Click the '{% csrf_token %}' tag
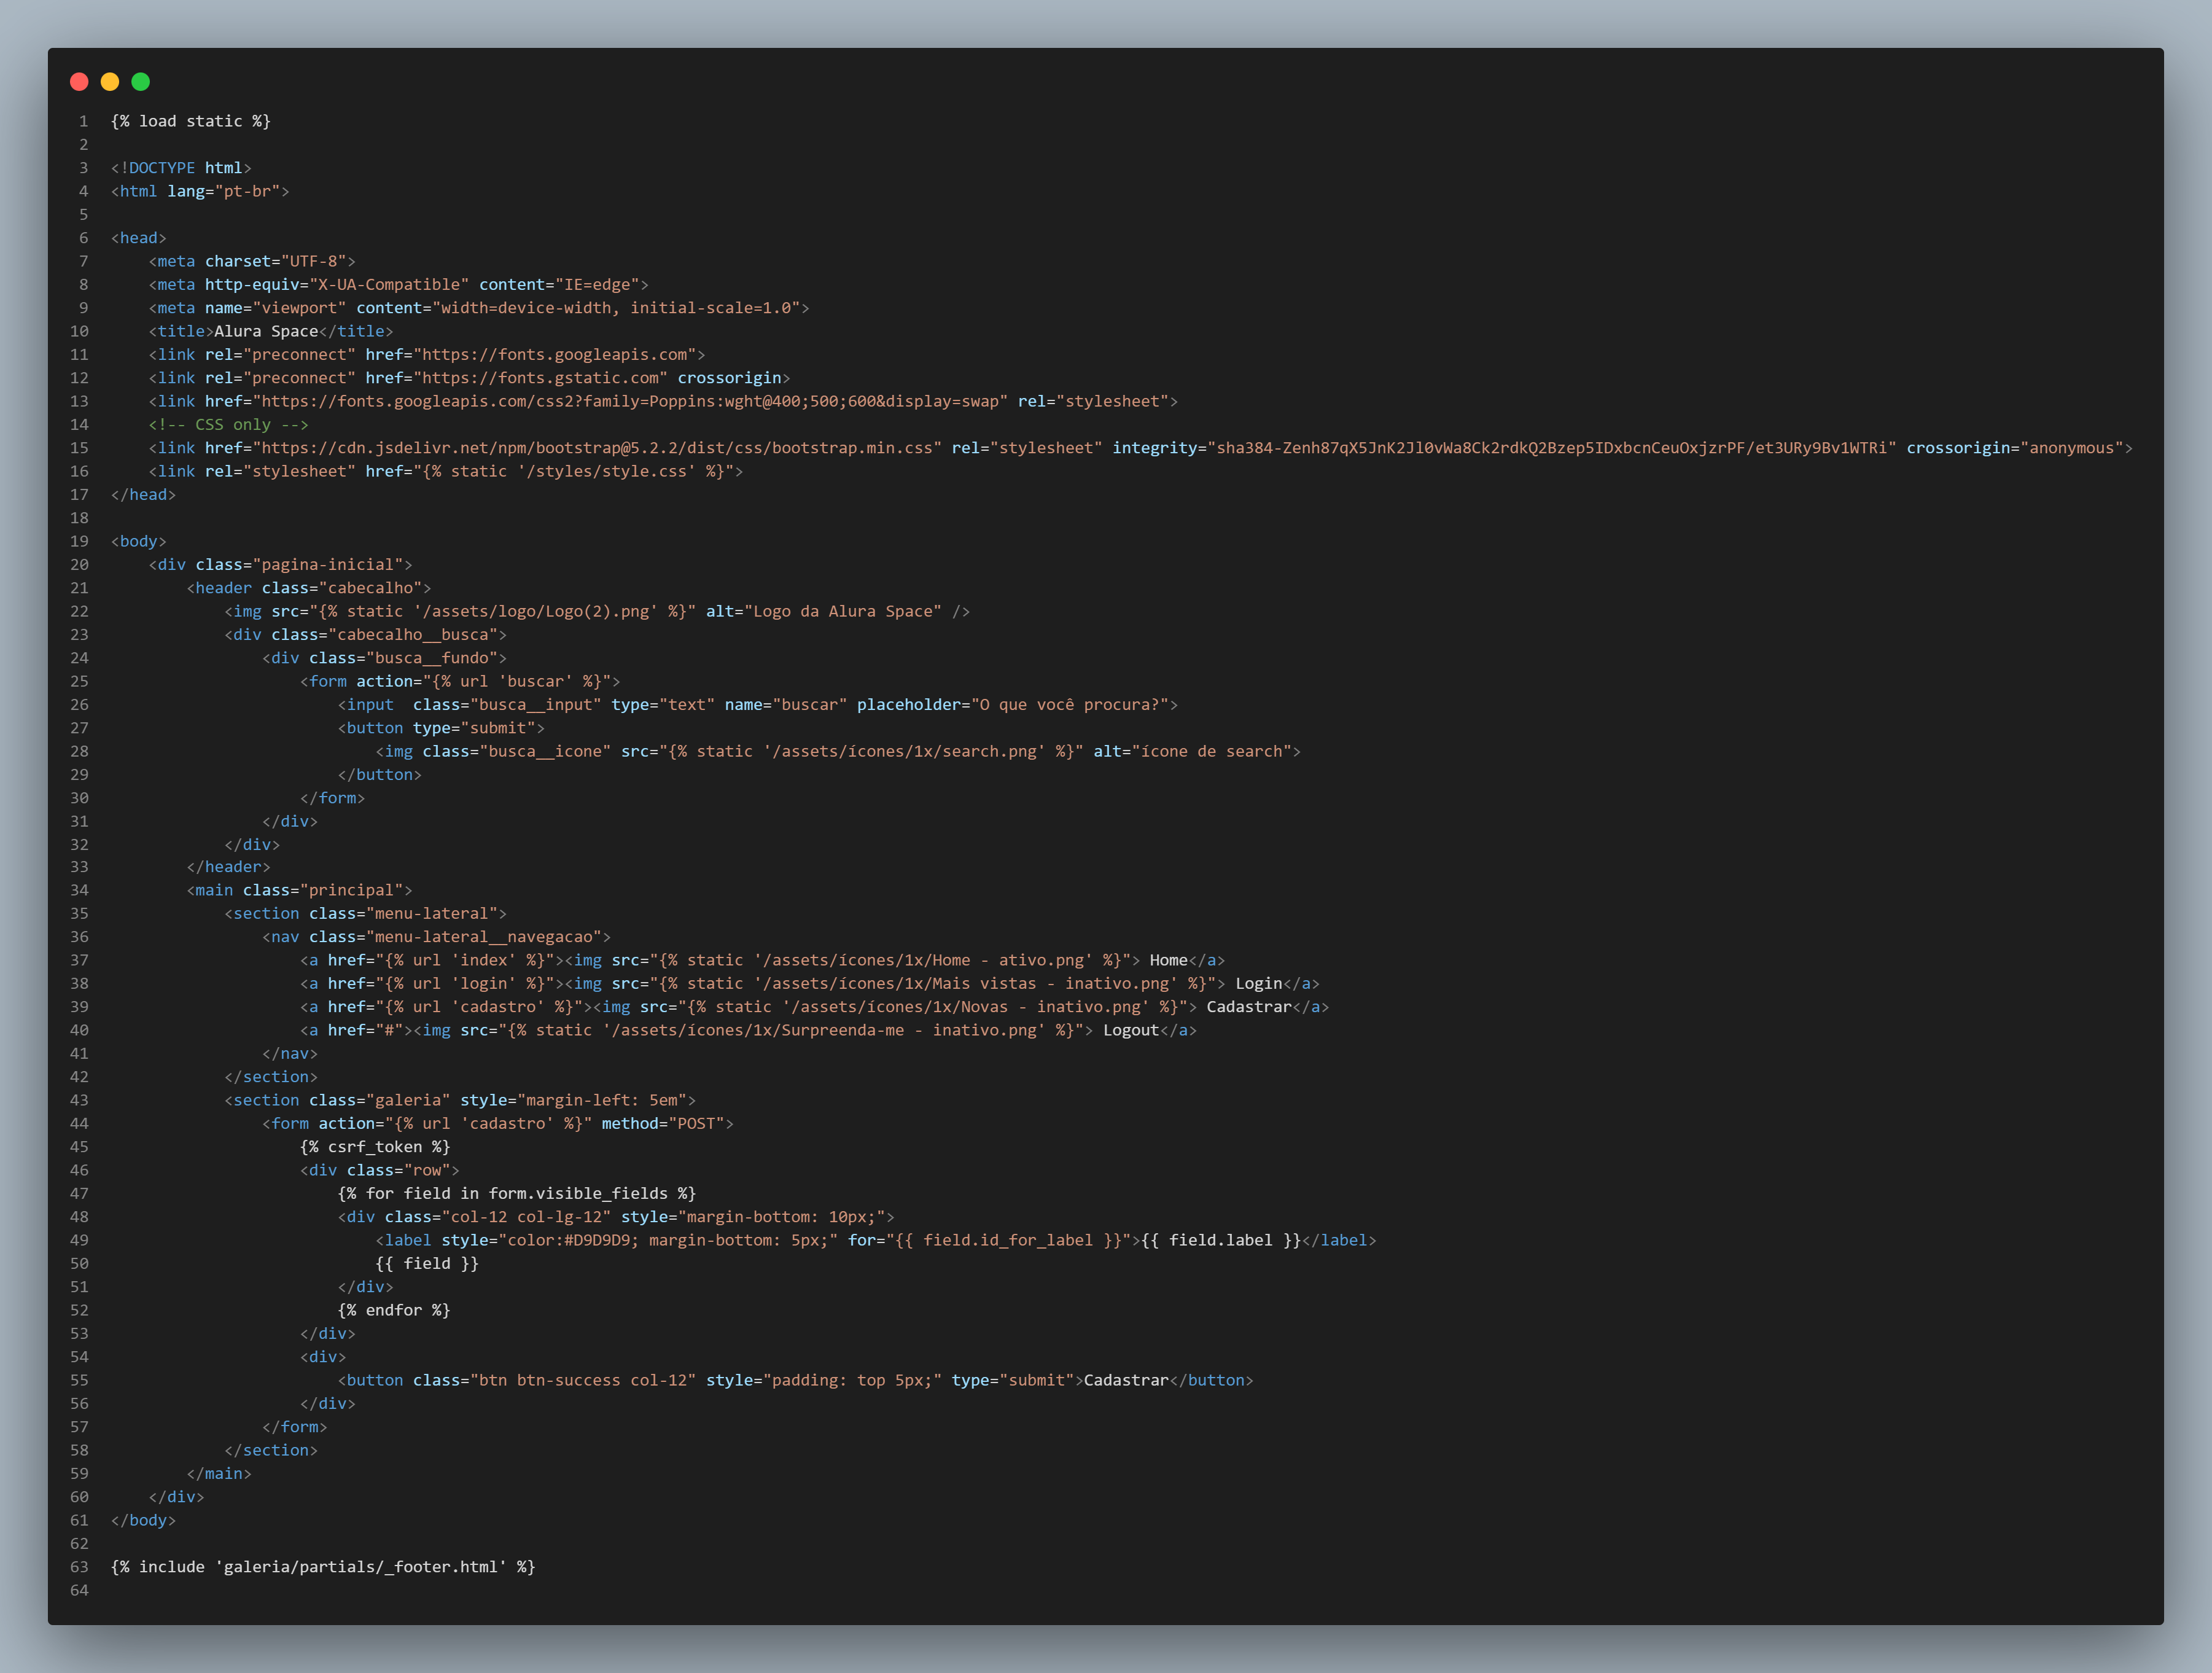 pyautogui.click(x=375, y=1146)
